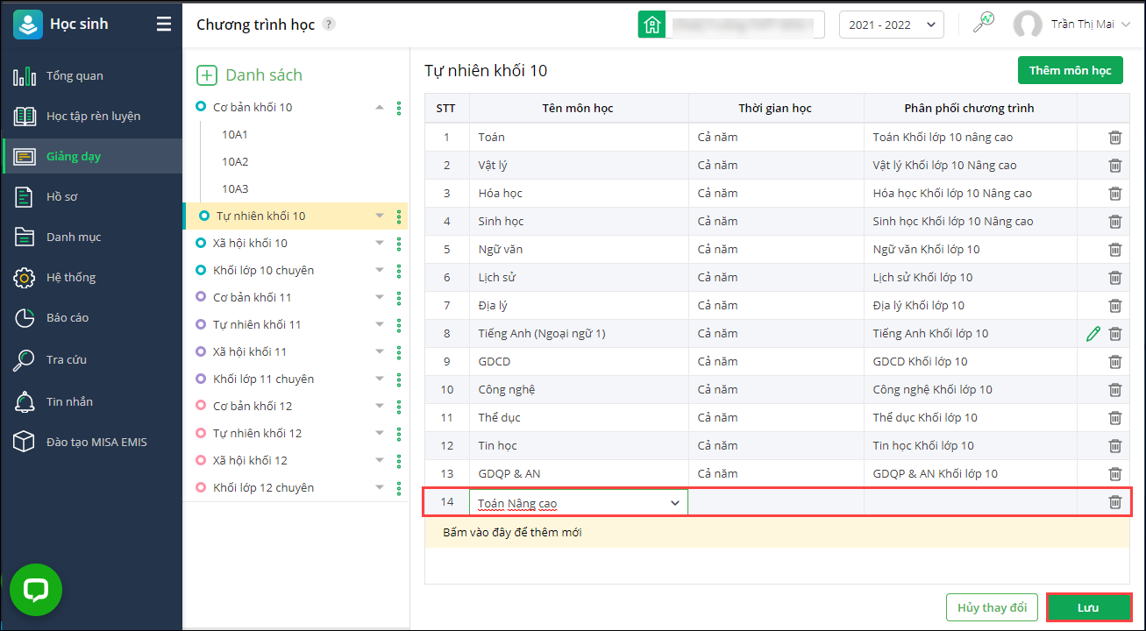Screen dimensions: 1146x631
Task: Open the search analytics icon in header
Action: 984,23
